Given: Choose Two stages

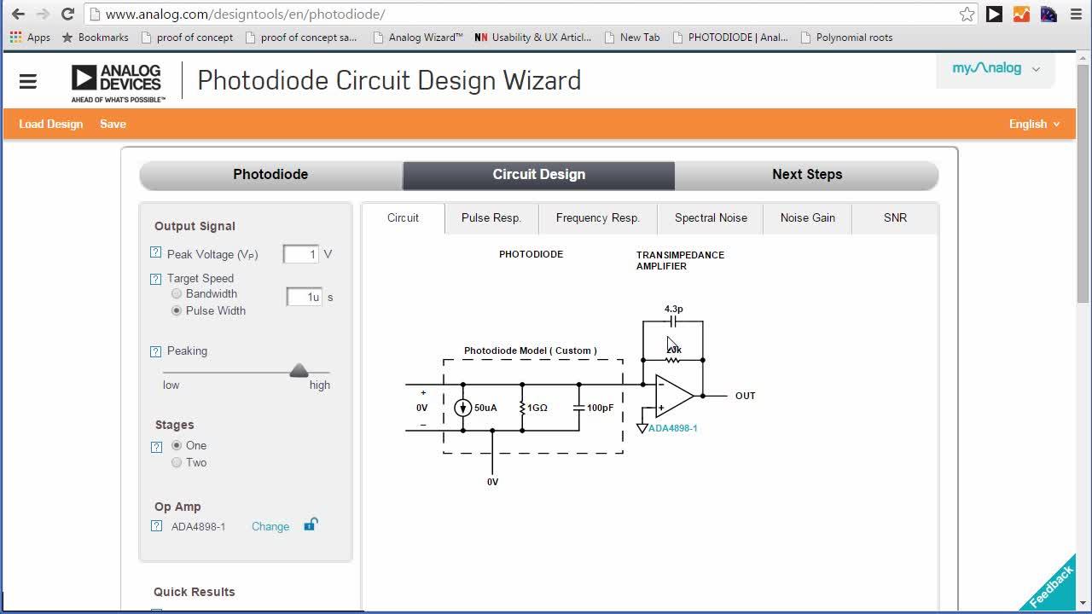Looking at the screenshot, I should tap(177, 462).
